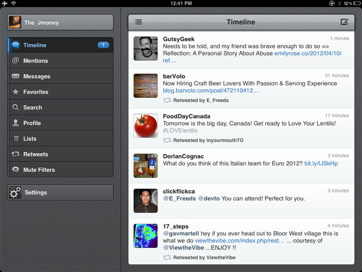Screen dimensions: 362x272
Task: Tap the retweet icon under barVolo tweet
Action: 167,100
